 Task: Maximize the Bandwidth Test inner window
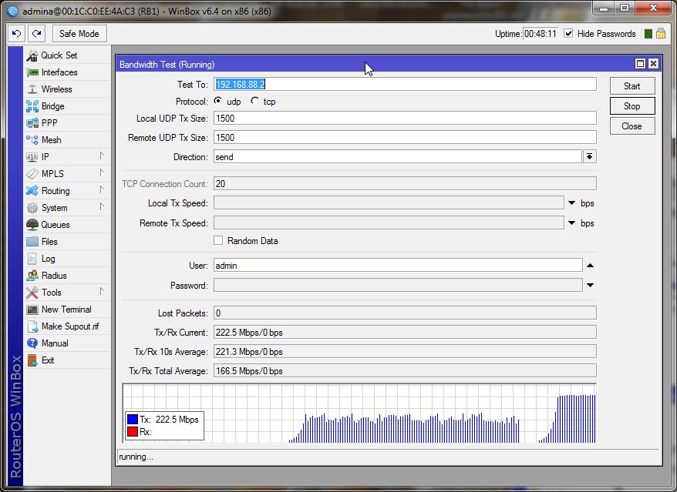pyautogui.click(x=640, y=64)
